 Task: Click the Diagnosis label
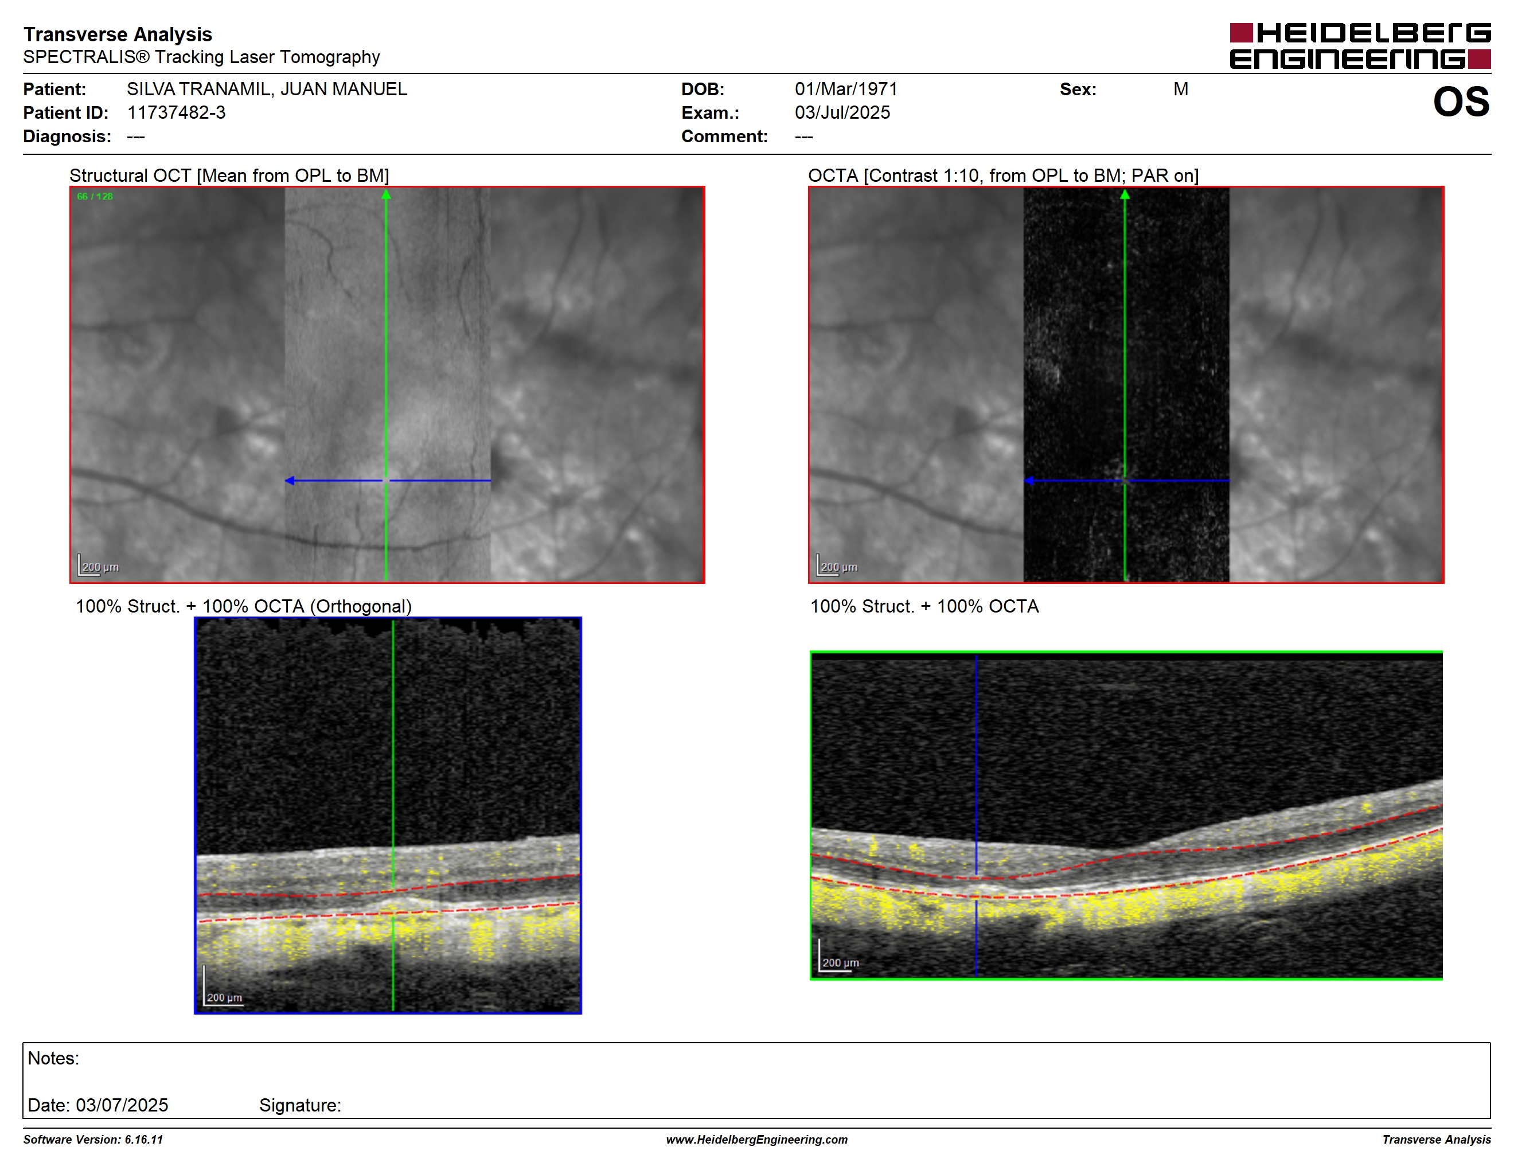[67, 136]
